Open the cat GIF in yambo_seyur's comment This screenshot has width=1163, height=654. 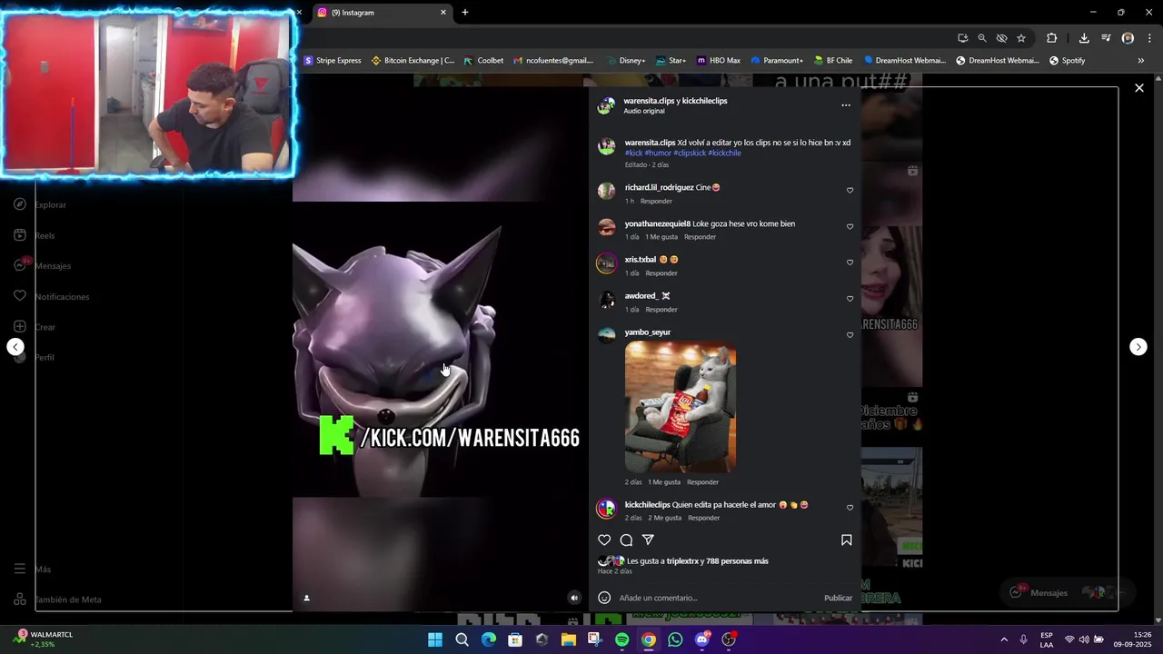point(680,407)
